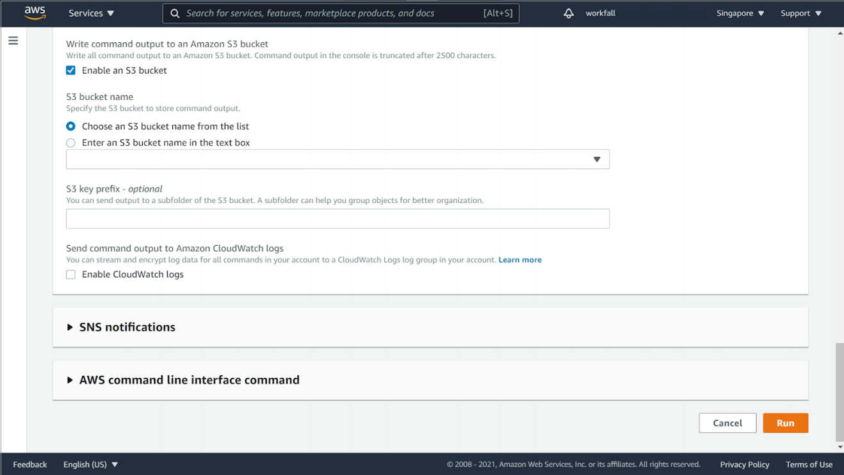Click the orange Run button
This screenshot has height=475, width=844.
click(785, 423)
